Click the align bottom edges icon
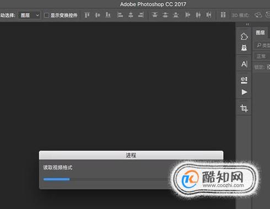Image resolution: width=270 pixels, height=209 pixels. (108, 15)
